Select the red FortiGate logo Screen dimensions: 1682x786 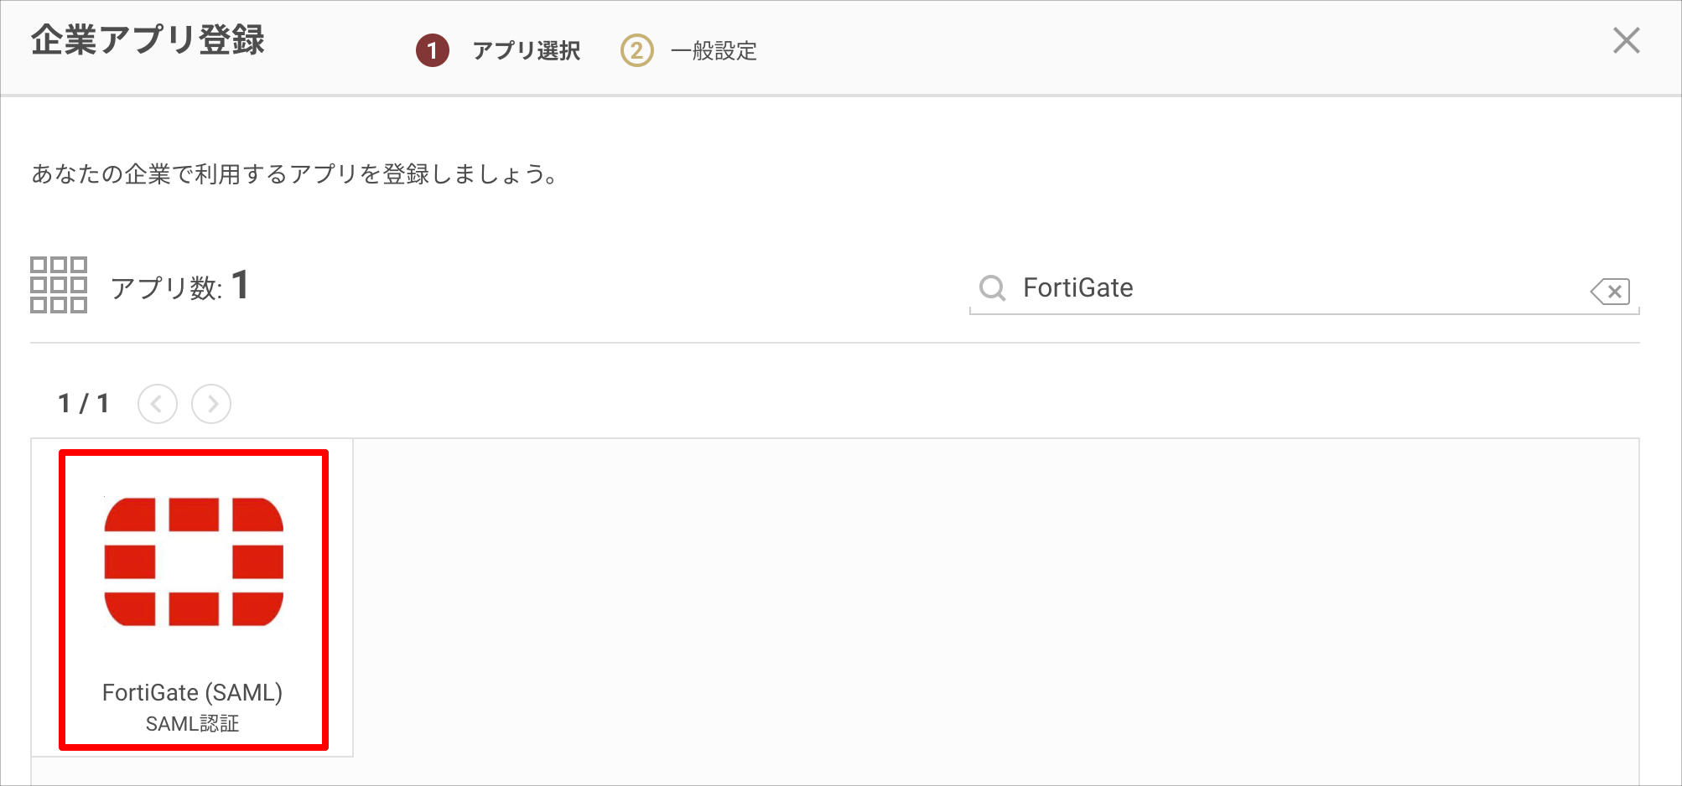click(194, 561)
